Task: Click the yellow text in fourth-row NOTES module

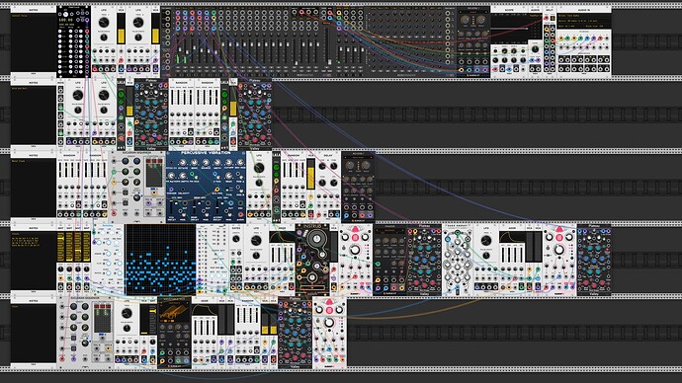Action: (x=26, y=240)
